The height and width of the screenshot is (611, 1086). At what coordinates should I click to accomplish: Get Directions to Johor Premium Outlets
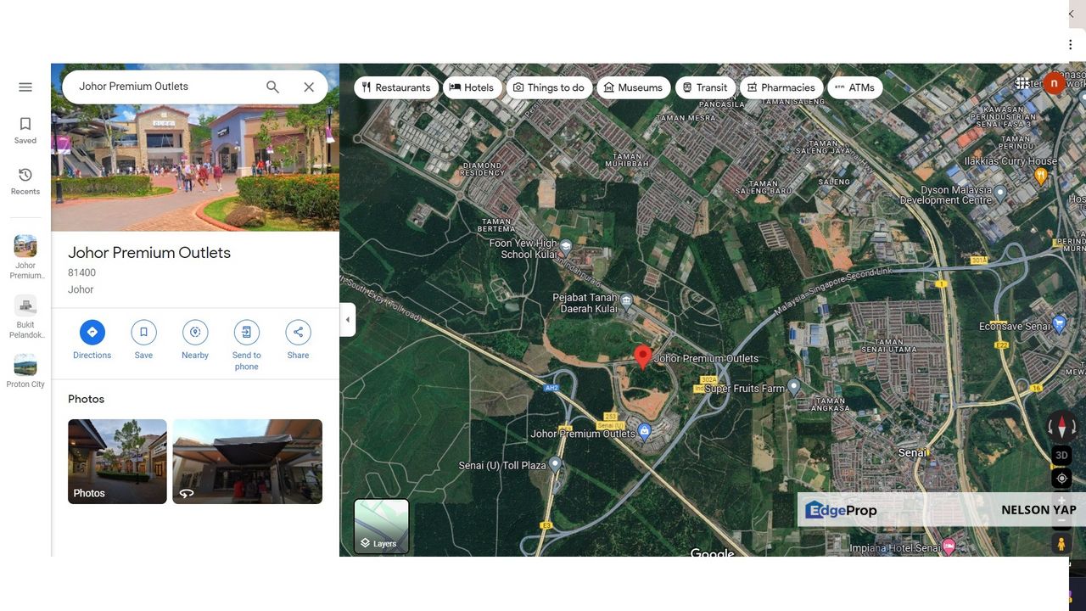tap(92, 333)
